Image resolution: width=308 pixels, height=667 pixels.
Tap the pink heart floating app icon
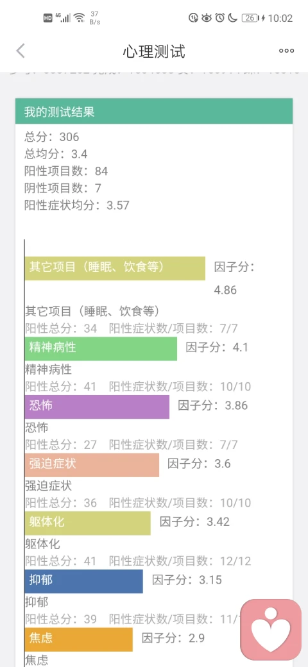click(271, 630)
